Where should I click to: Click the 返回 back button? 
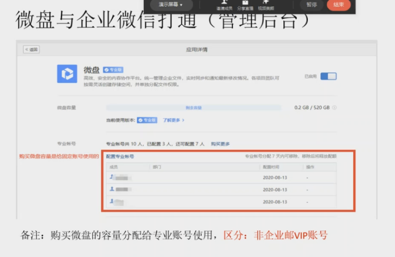[31, 49]
